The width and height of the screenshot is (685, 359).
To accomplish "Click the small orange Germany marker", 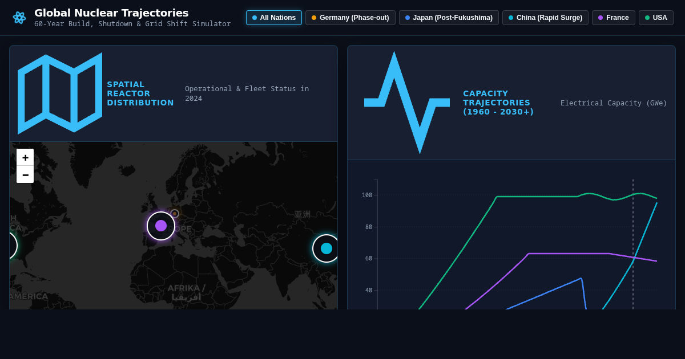I will pos(175,214).
